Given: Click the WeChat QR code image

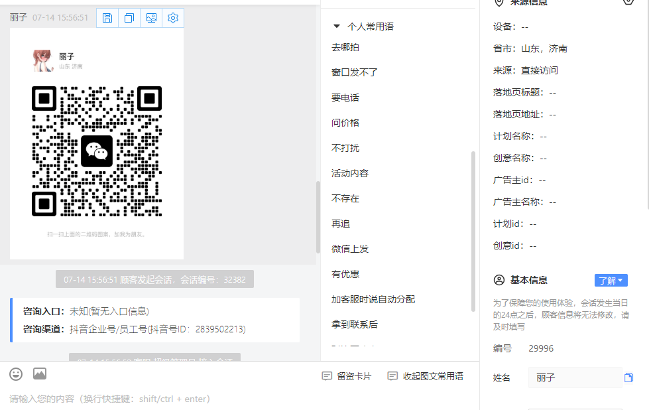Looking at the screenshot, I should pos(97,151).
